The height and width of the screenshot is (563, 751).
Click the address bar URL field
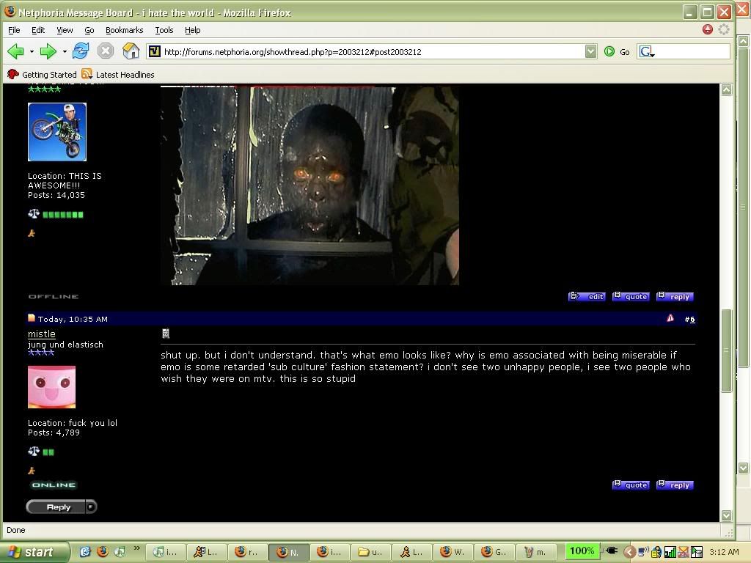[x=367, y=51]
